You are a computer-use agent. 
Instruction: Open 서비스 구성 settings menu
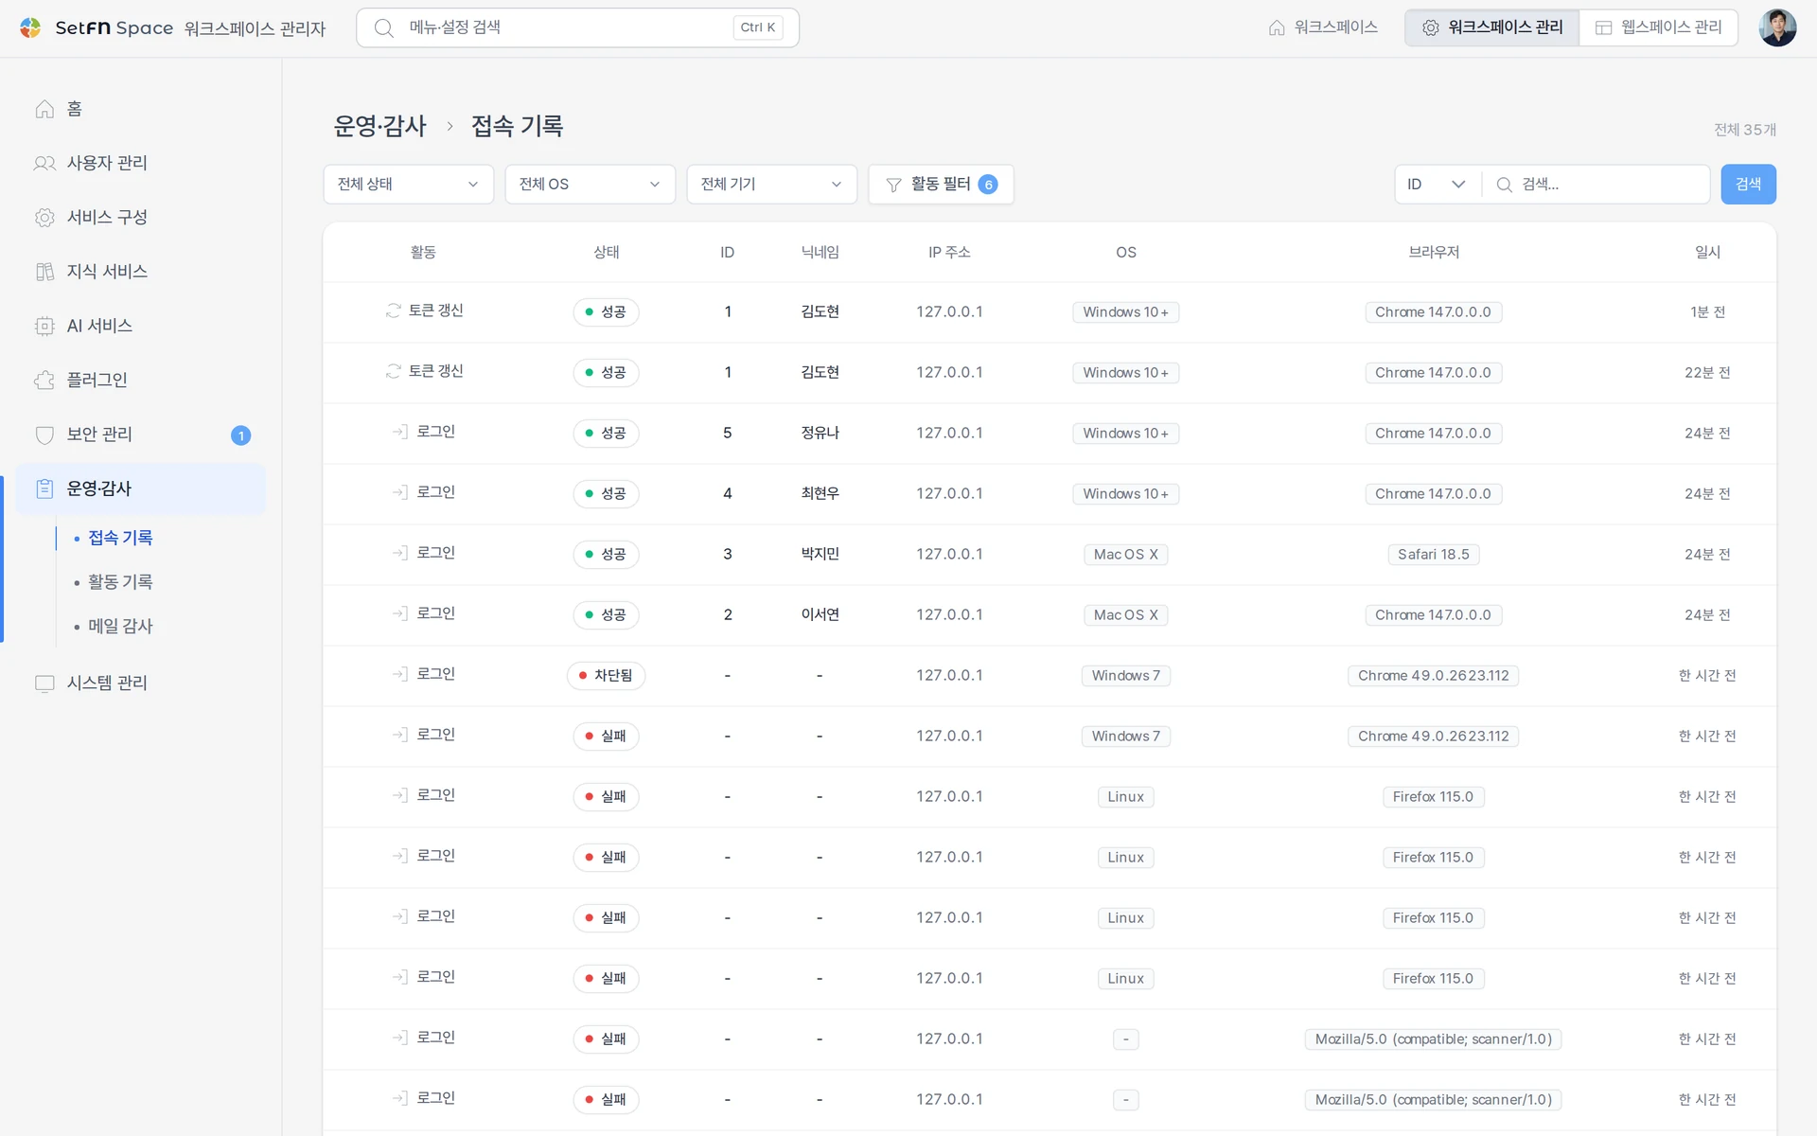click(140, 217)
